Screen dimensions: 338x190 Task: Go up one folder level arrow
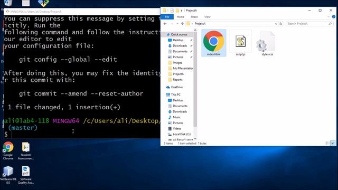(182, 24)
